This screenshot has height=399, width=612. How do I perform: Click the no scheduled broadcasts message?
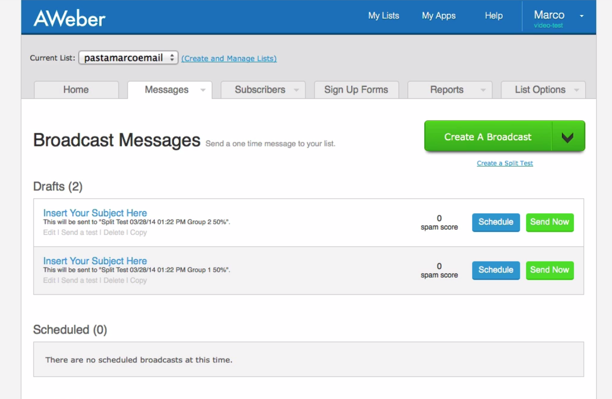(138, 360)
